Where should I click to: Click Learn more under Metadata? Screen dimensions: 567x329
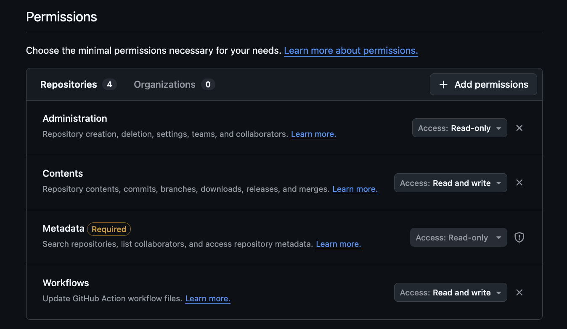[338, 244]
